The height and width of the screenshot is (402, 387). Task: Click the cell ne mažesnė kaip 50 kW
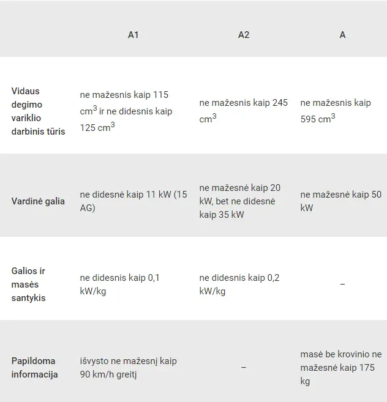point(341,201)
